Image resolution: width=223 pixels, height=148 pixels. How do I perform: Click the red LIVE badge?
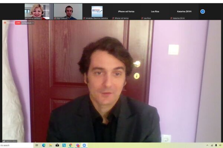18,23
